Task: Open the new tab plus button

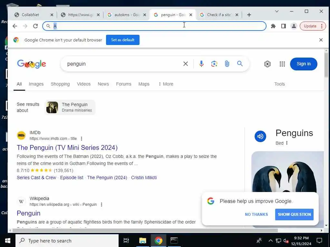Action: (x=249, y=15)
